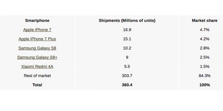Select the bold Total row label
Viewport: 223px width, 111px height.
click(37, 85)
